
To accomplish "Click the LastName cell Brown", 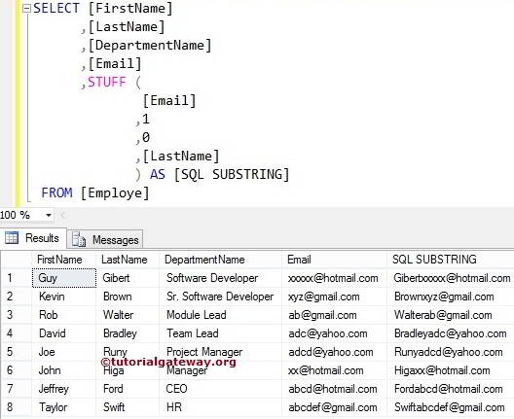I will (128, 297).
